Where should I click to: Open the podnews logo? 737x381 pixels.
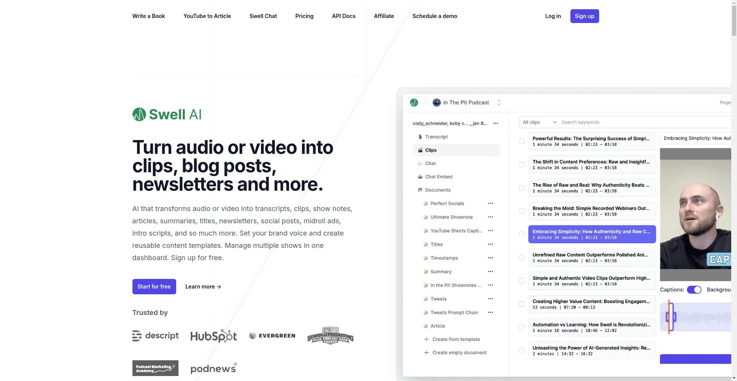(213, 368)
